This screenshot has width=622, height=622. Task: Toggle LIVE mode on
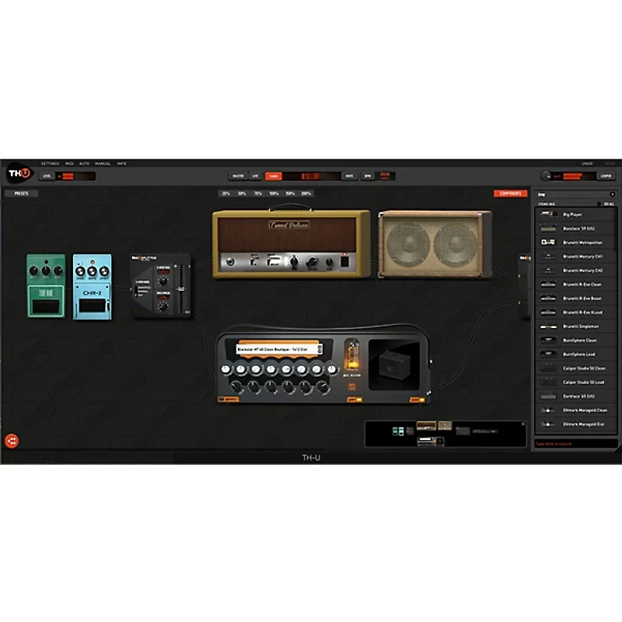click(x=255, y=173)
